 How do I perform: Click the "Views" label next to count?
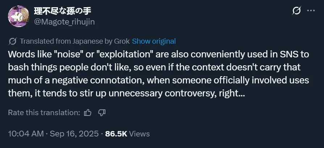pyautogui.click(x=139, y=134)
